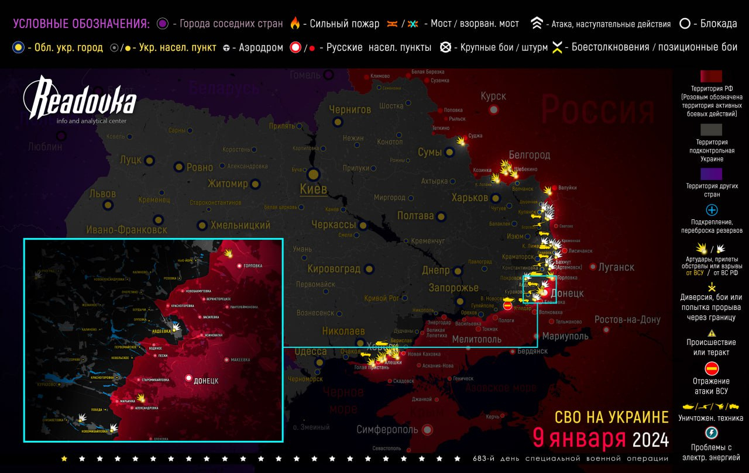The height and width of the screenshot is (473, 749).
Task: Click the purple neighboring-country city icon in legend
Action: 163,24
